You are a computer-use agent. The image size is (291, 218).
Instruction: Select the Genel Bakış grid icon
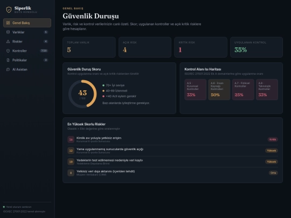coord(8,23)
